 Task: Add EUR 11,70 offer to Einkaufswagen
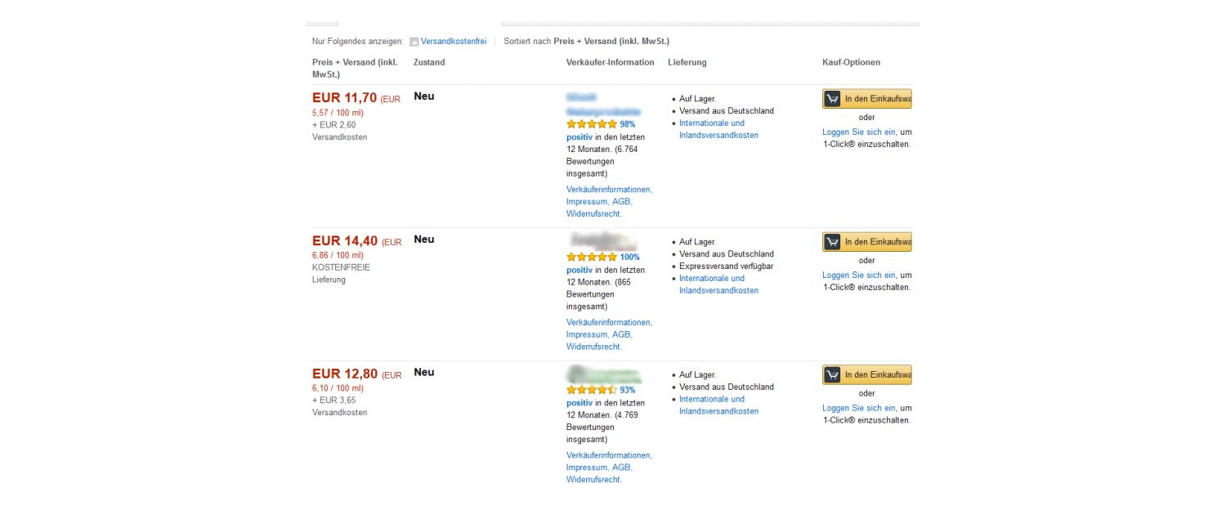[867, 99]
